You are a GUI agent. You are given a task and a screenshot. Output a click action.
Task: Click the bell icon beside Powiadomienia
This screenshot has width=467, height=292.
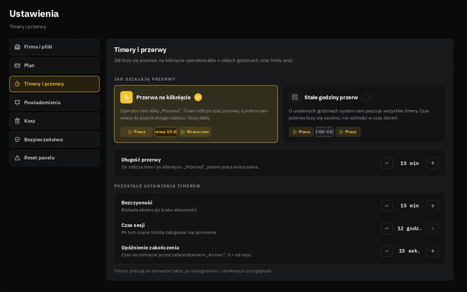coord(18,102)
